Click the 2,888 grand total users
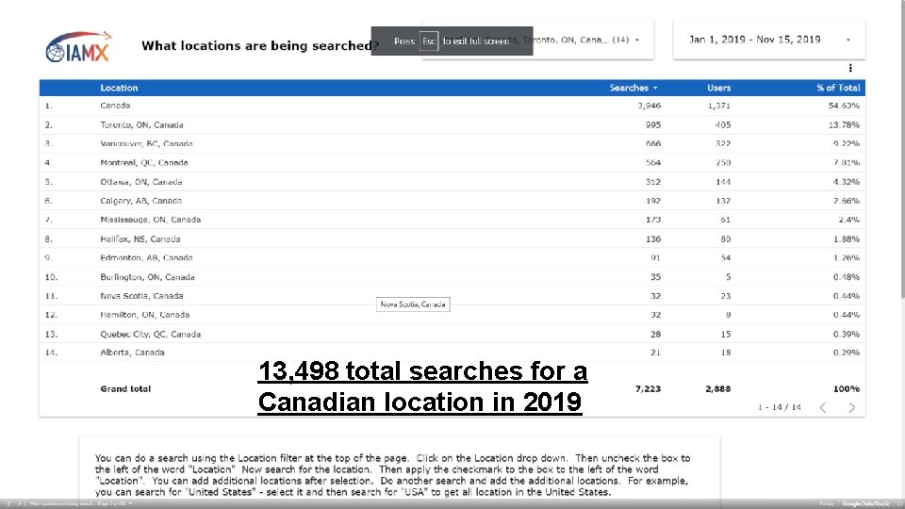The image size is (905, 509). (x=718, y=389)
